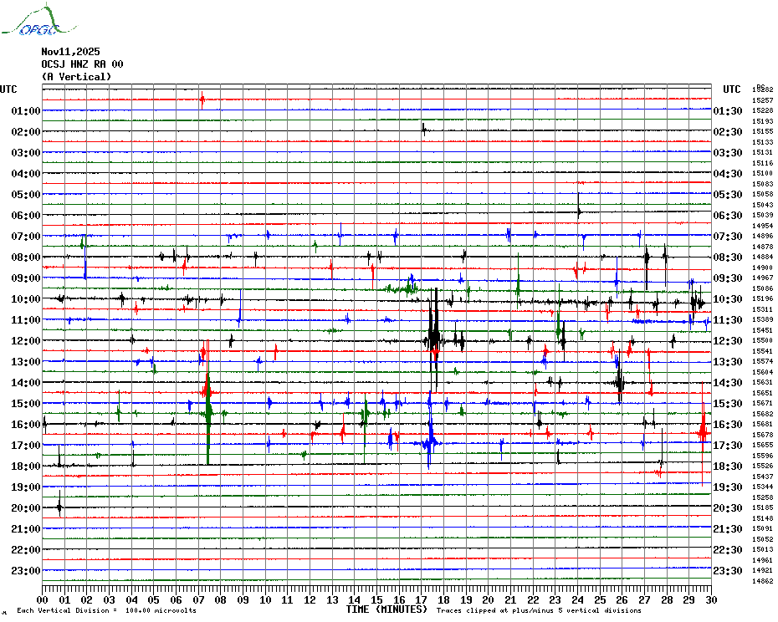Click the DC offset value '15682'
This screenshot has width=778, height=622.
point(763,414)
